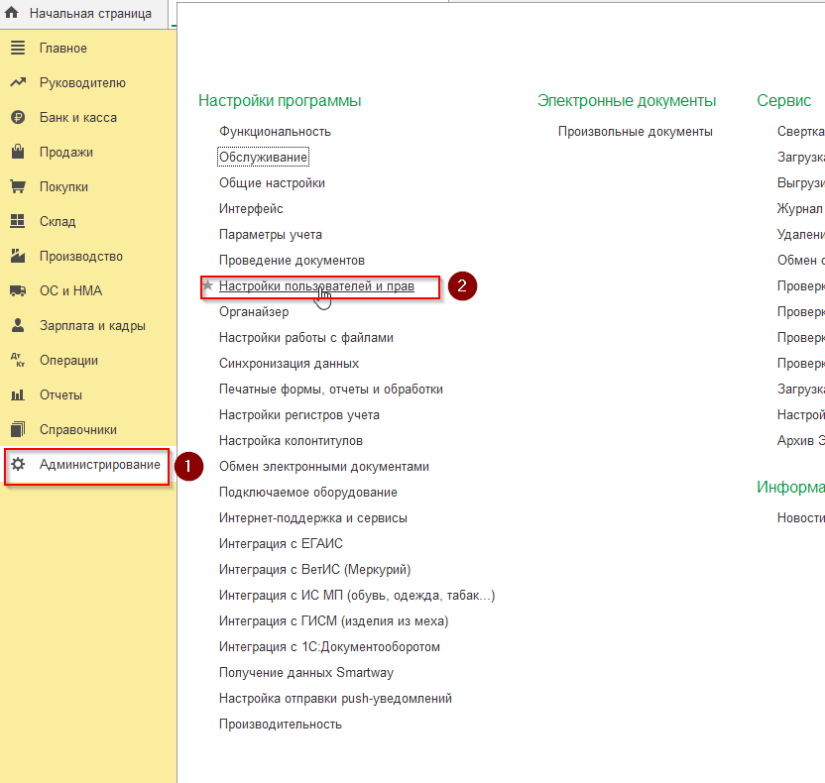The image size is (825, 783).
Task: Open the Справочники section
Action: click(x=78, y=430)
